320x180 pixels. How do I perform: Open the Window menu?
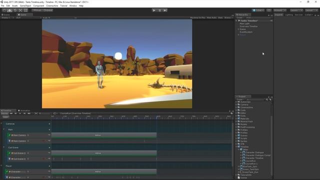[x=73, y=5]
